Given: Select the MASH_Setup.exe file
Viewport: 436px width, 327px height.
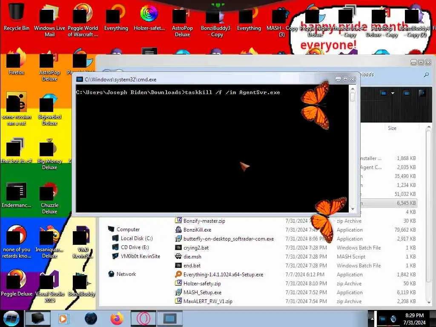Looking at the screenshot, I should [202, 292].
